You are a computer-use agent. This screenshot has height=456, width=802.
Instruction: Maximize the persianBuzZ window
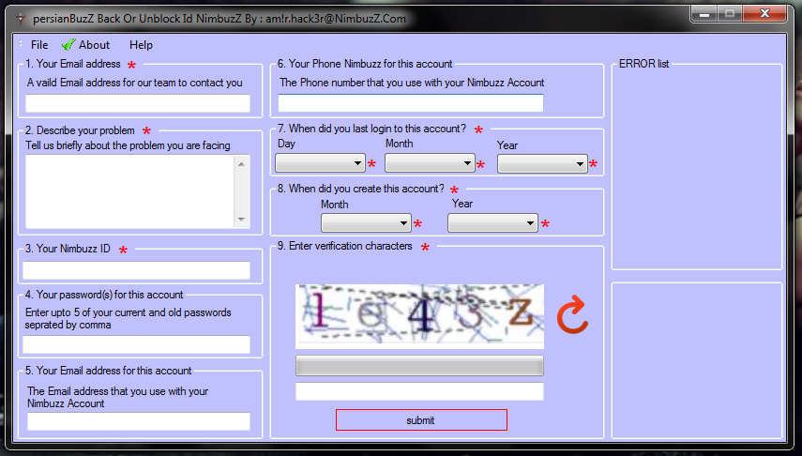click(730, 14)
